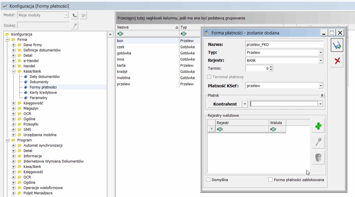
Task: Cancel the dialog with the red X icon
Action: point(337,61)
